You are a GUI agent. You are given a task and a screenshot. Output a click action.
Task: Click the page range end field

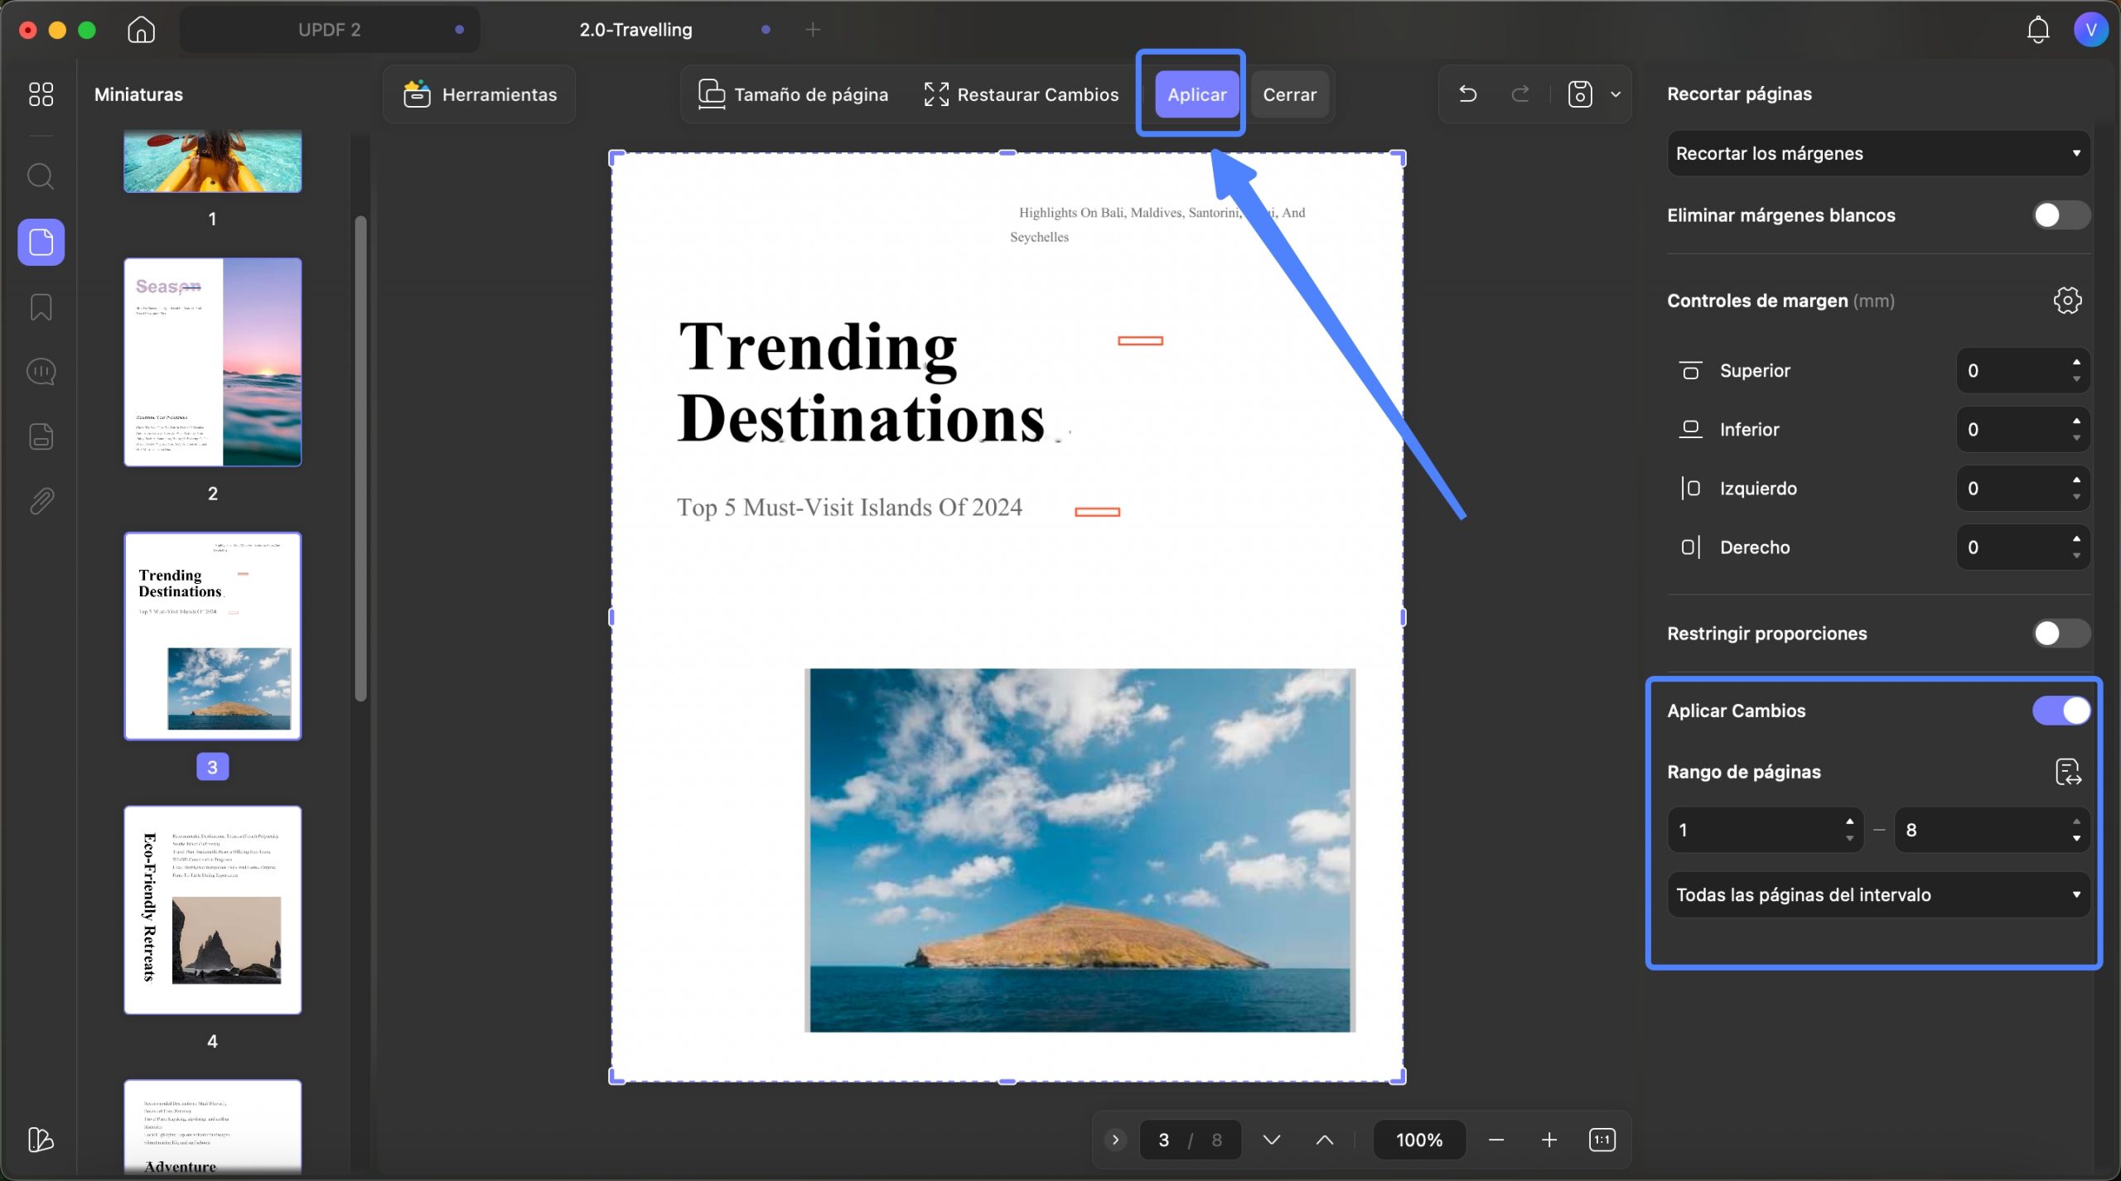pos(1992,830)
